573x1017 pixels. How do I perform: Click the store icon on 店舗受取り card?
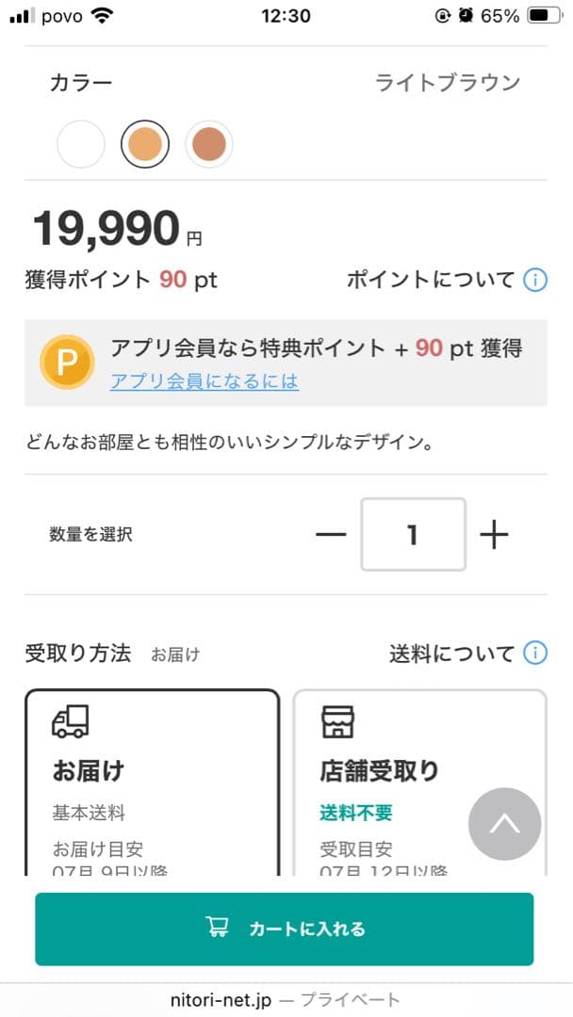pyautogui.click(x=336, y=721)
